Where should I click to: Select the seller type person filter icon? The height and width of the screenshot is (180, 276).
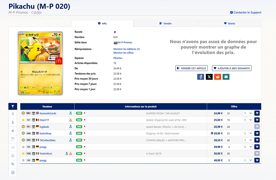tap(13, 122)
